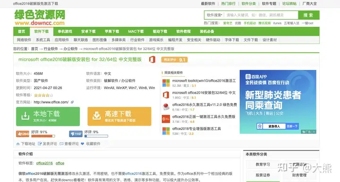Click the external-link icon after www.office.com
The width and height of the screenshot is (340, 182).
coord(72,102)
